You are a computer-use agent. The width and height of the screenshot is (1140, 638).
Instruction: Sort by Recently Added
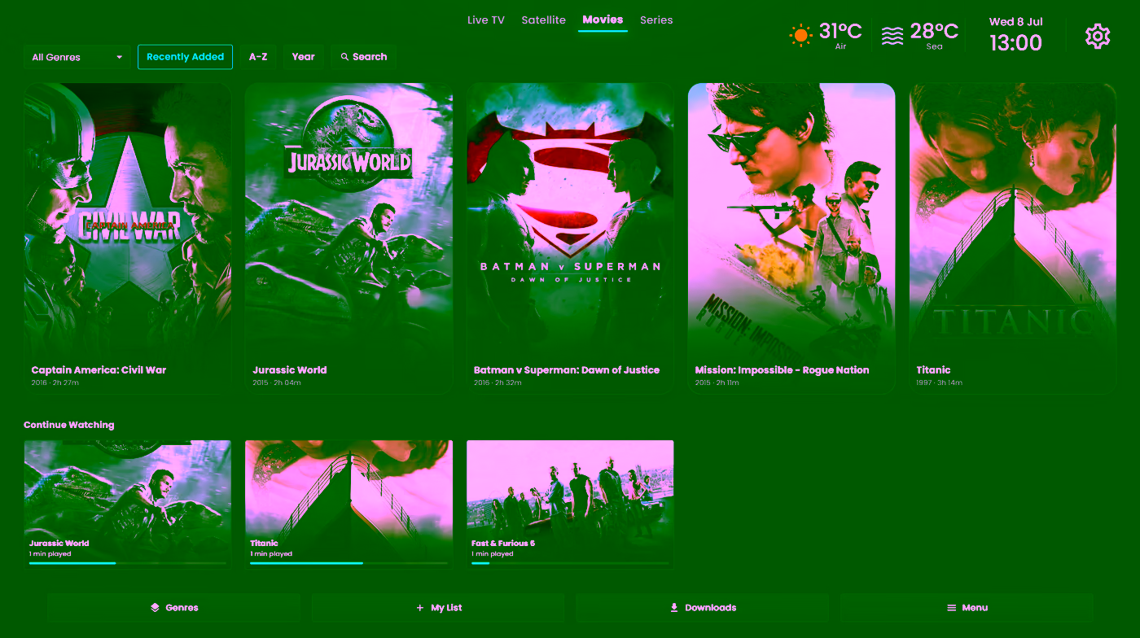(185, 57)
